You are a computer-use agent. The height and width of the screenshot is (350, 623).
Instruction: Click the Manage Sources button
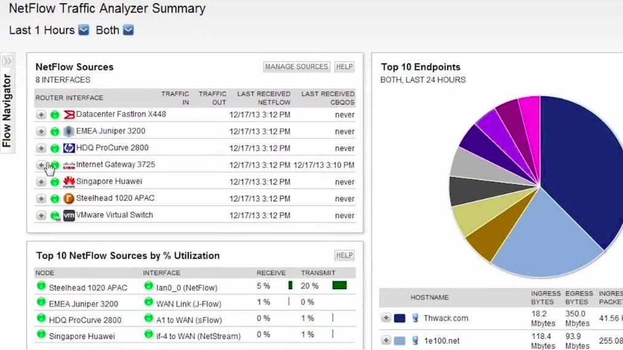[x=296, y=67]
